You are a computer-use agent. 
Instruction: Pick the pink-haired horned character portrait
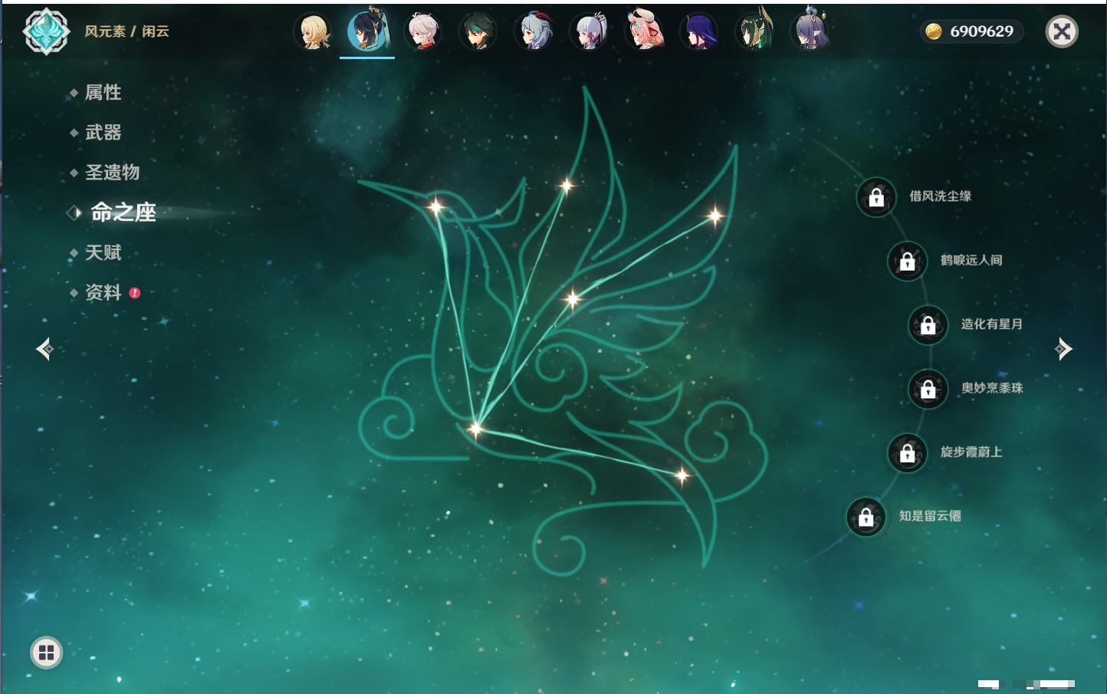pos(645,31)
